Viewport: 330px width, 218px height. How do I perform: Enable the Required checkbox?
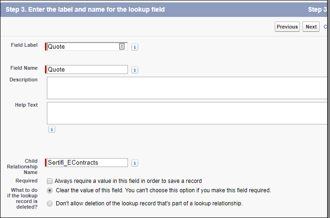pyautogui.click(x=50, y=181)
